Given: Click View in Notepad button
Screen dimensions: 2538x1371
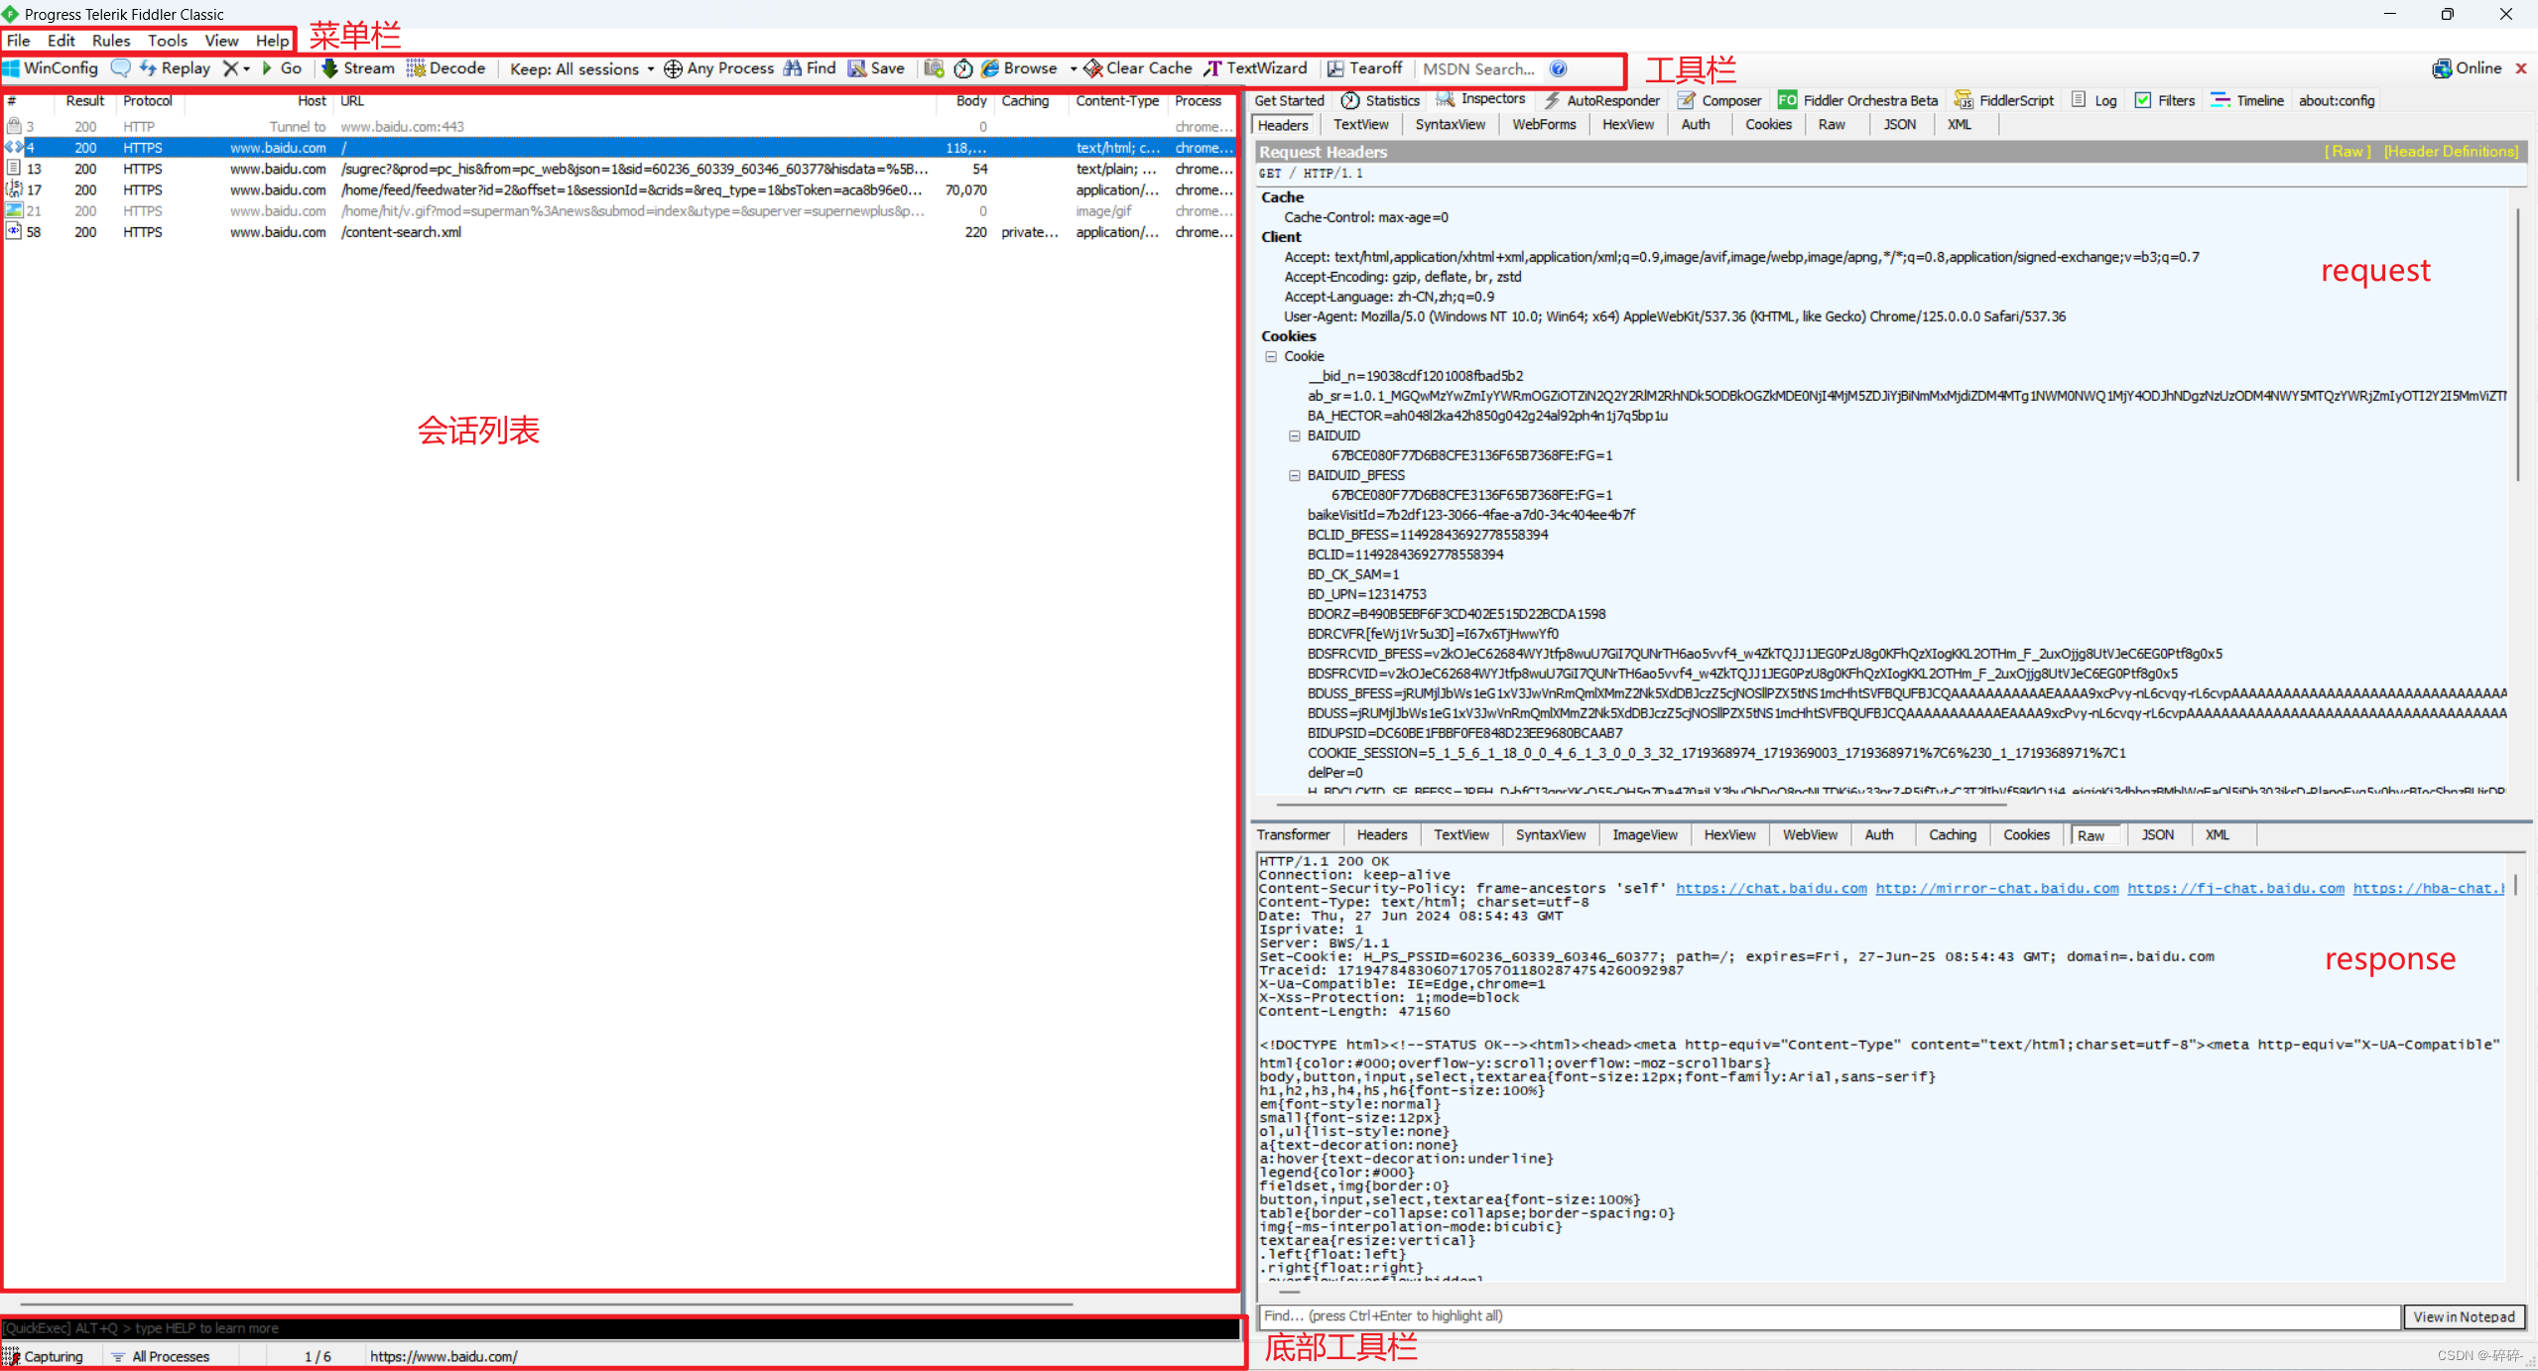Looking at the screenshot, I should point(2463,1316).
